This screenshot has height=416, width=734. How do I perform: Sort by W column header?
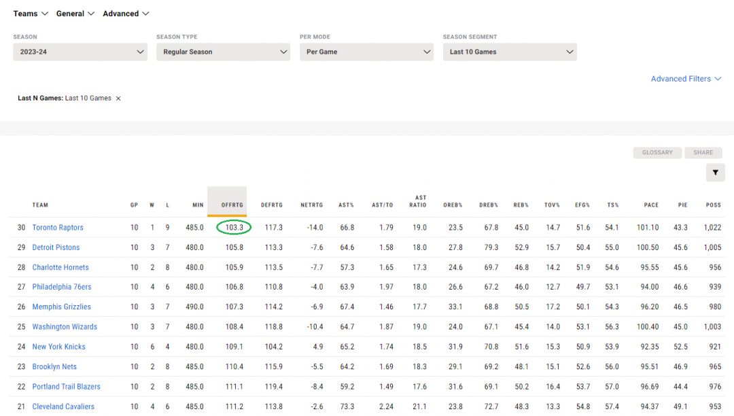[152, 205]
